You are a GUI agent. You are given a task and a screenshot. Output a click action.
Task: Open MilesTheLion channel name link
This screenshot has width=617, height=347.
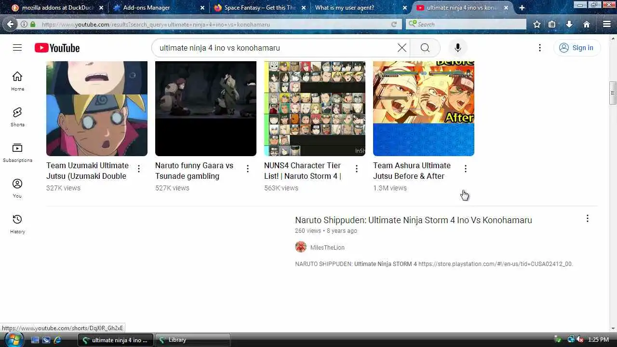click(x=327, y=247)
